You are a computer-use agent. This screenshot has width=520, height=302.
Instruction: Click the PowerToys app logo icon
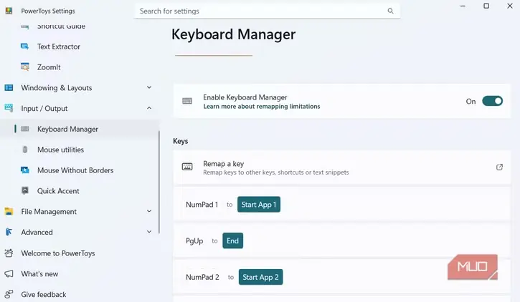tap(9, 11)
